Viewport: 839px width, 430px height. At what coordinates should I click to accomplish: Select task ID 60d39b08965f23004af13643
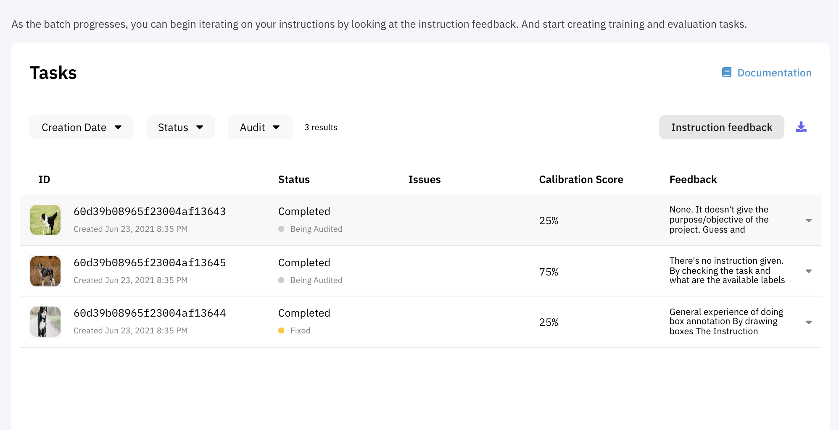[150, 212]
